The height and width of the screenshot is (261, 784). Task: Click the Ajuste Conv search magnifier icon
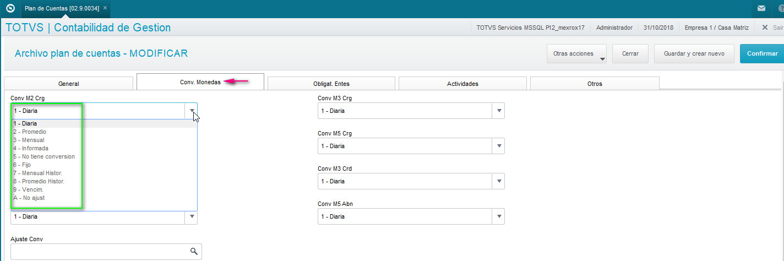point(194,251)
